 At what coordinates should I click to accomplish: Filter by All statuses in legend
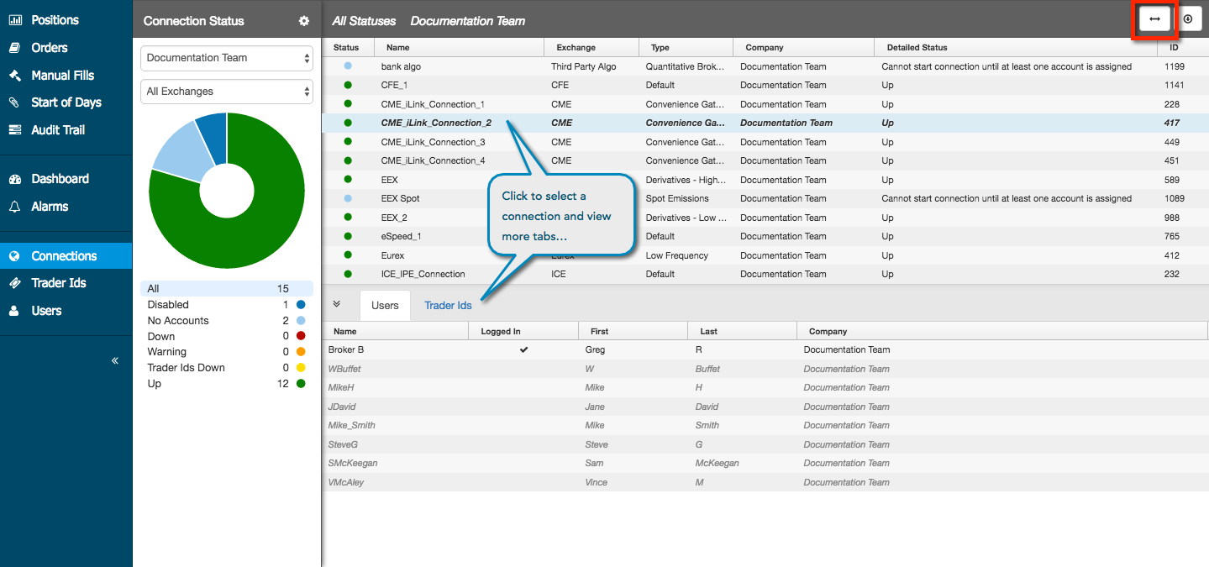(227, 289)
